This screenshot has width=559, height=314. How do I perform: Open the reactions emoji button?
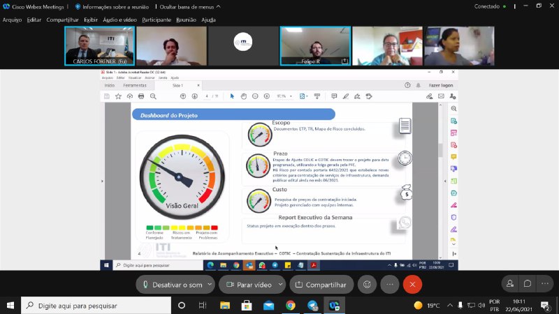[366, 285]
